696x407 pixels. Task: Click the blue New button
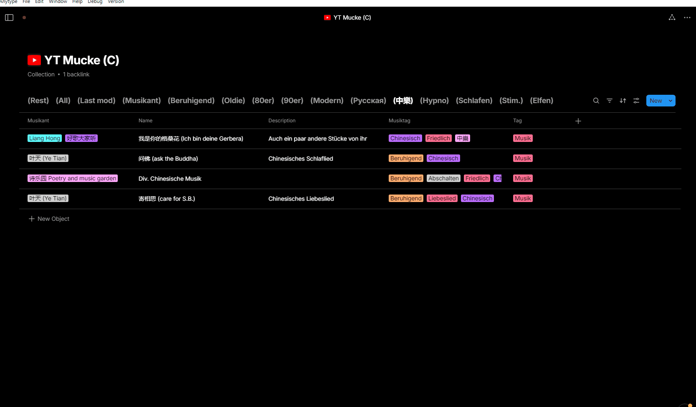656,101
